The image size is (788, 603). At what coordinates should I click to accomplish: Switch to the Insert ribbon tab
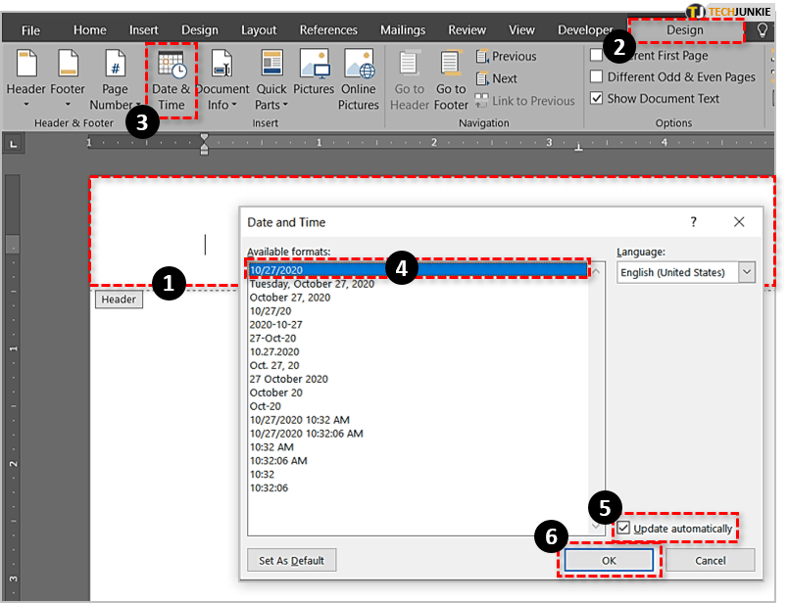tap(144, 30)
